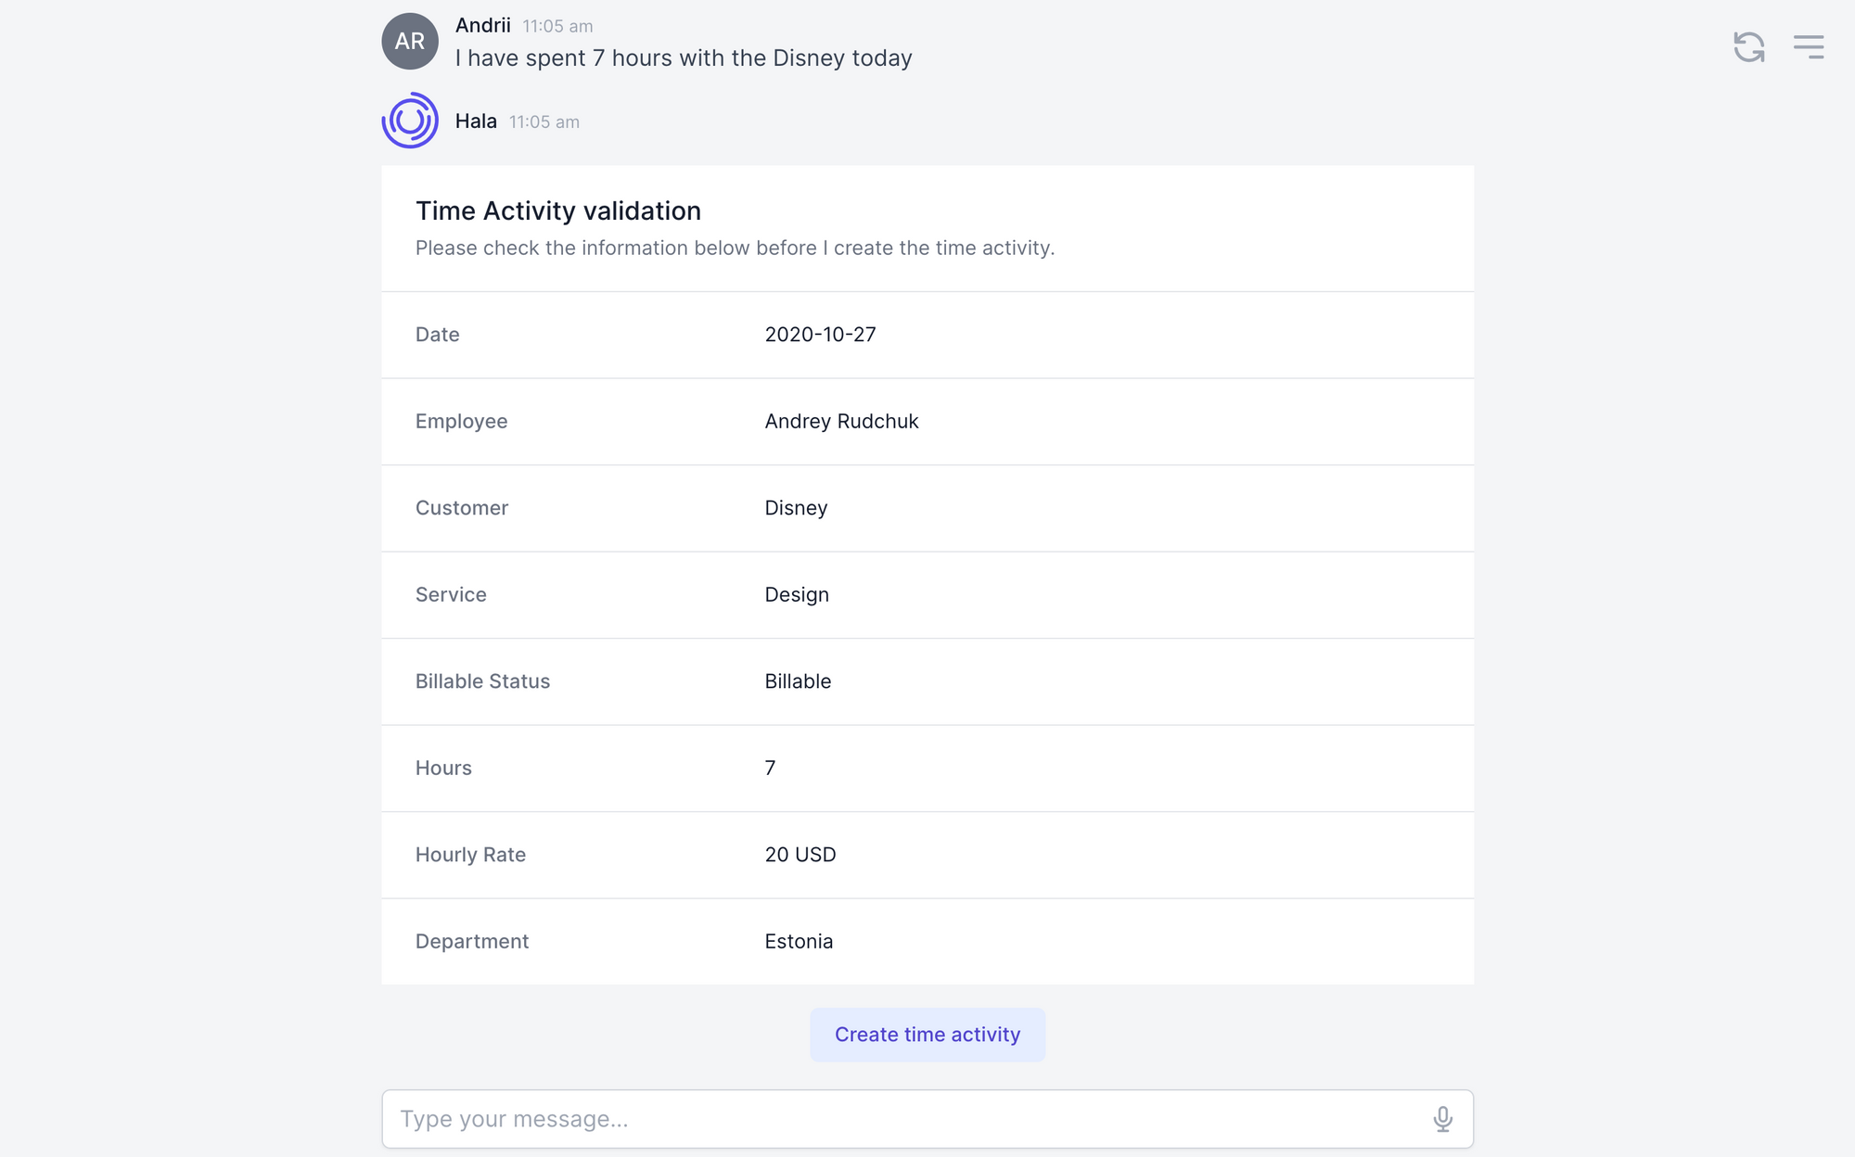
Task: Click the Time Activity validation heading
Action: pos(558,211)
